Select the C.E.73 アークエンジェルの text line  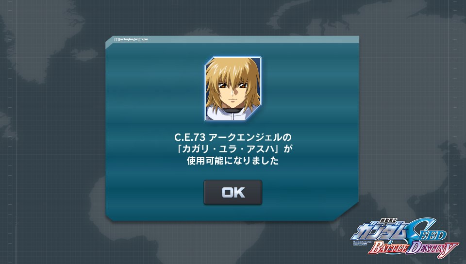pos(233,137)
